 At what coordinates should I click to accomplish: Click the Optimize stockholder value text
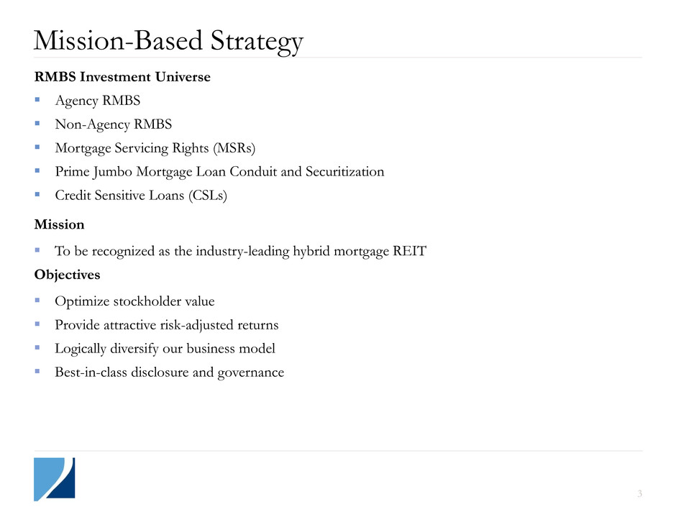click(134, 301)
